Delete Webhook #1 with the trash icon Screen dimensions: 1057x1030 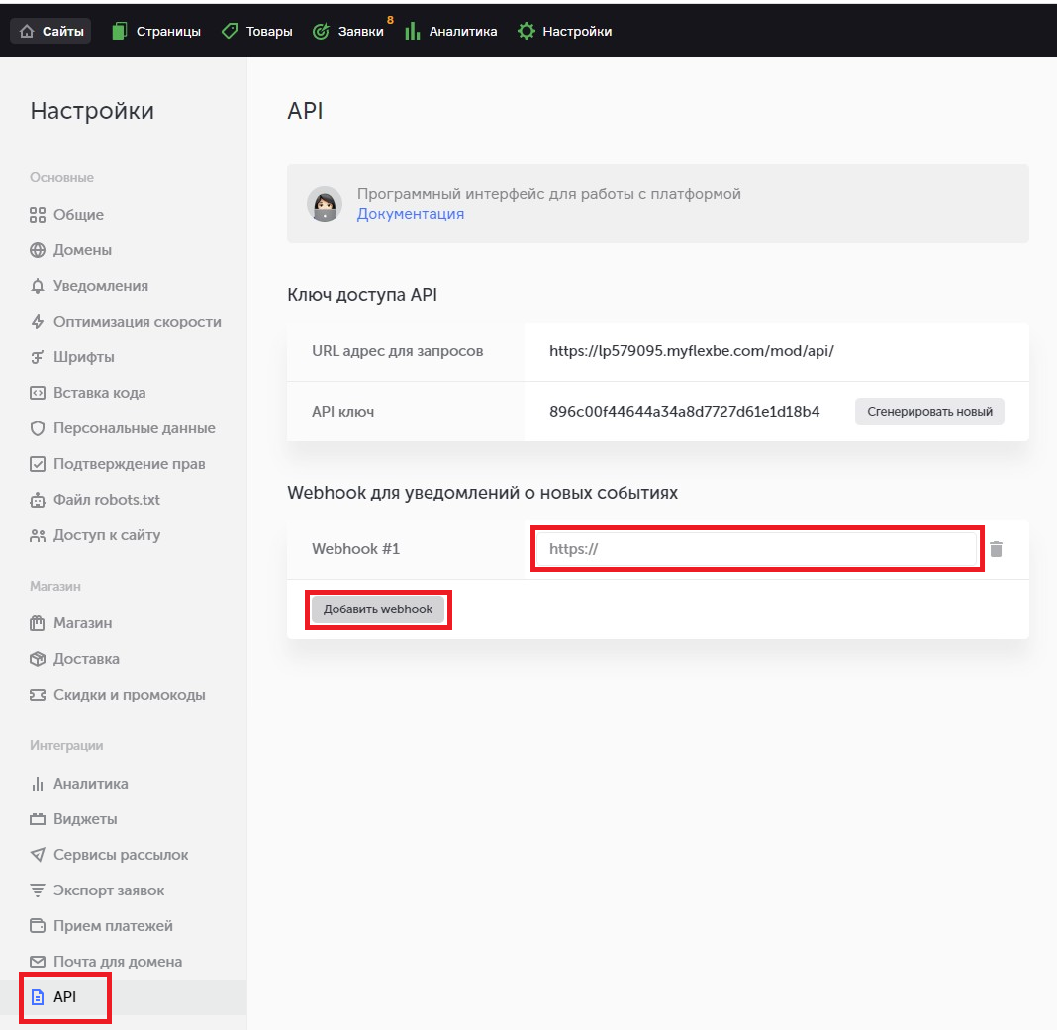click(x=996, y=549)
